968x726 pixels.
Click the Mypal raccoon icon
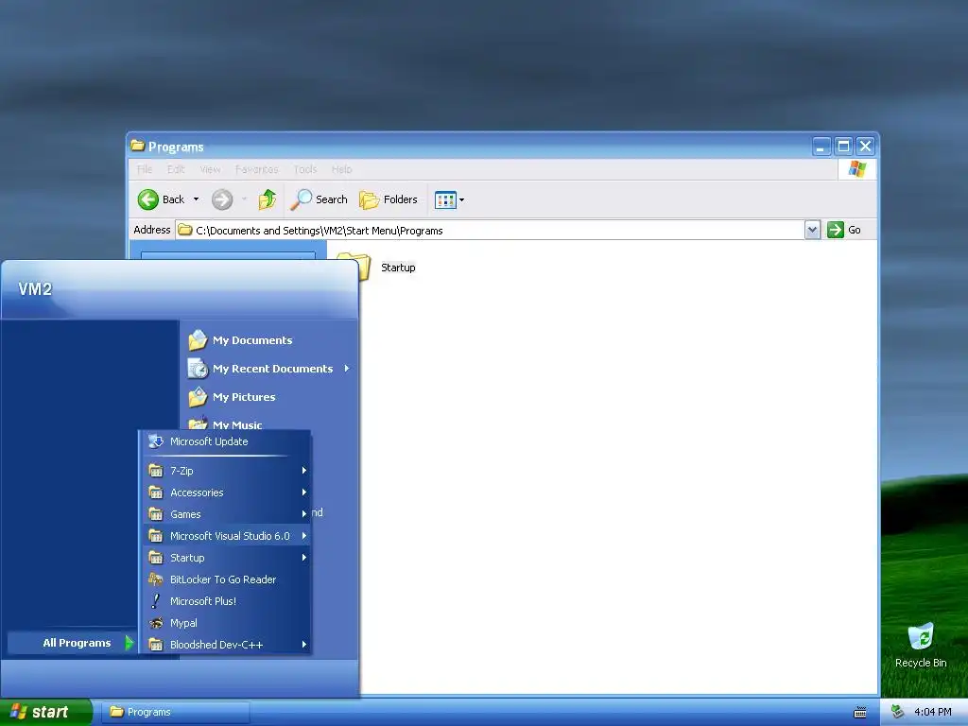(x=156, y=623)
